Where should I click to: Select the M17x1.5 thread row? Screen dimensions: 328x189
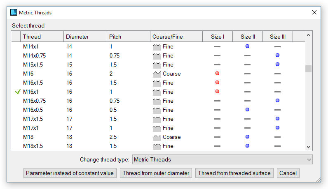[x=33, y=119]
